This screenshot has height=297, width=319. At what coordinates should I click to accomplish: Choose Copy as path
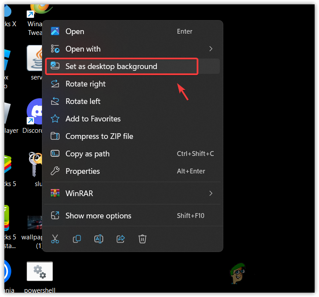pyautogui.click(x=132, y=154)
